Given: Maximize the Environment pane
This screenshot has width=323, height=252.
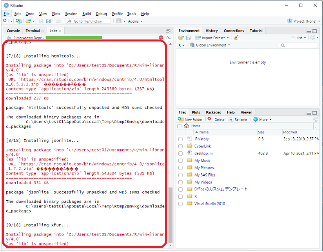Looking at the screenshot, I should click(x=314, y=31).
